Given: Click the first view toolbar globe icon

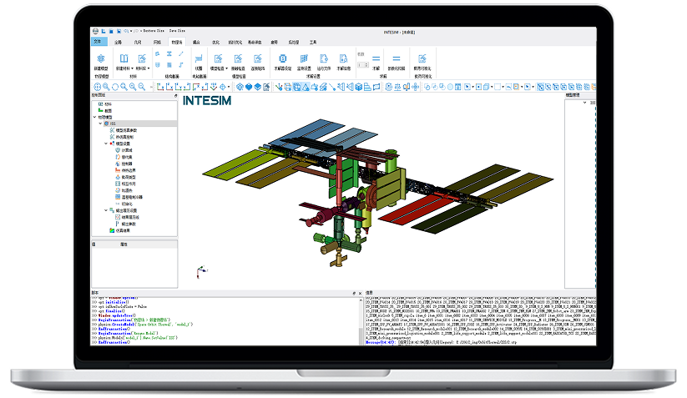Looking at the screenshot, I should click(97, 86).
